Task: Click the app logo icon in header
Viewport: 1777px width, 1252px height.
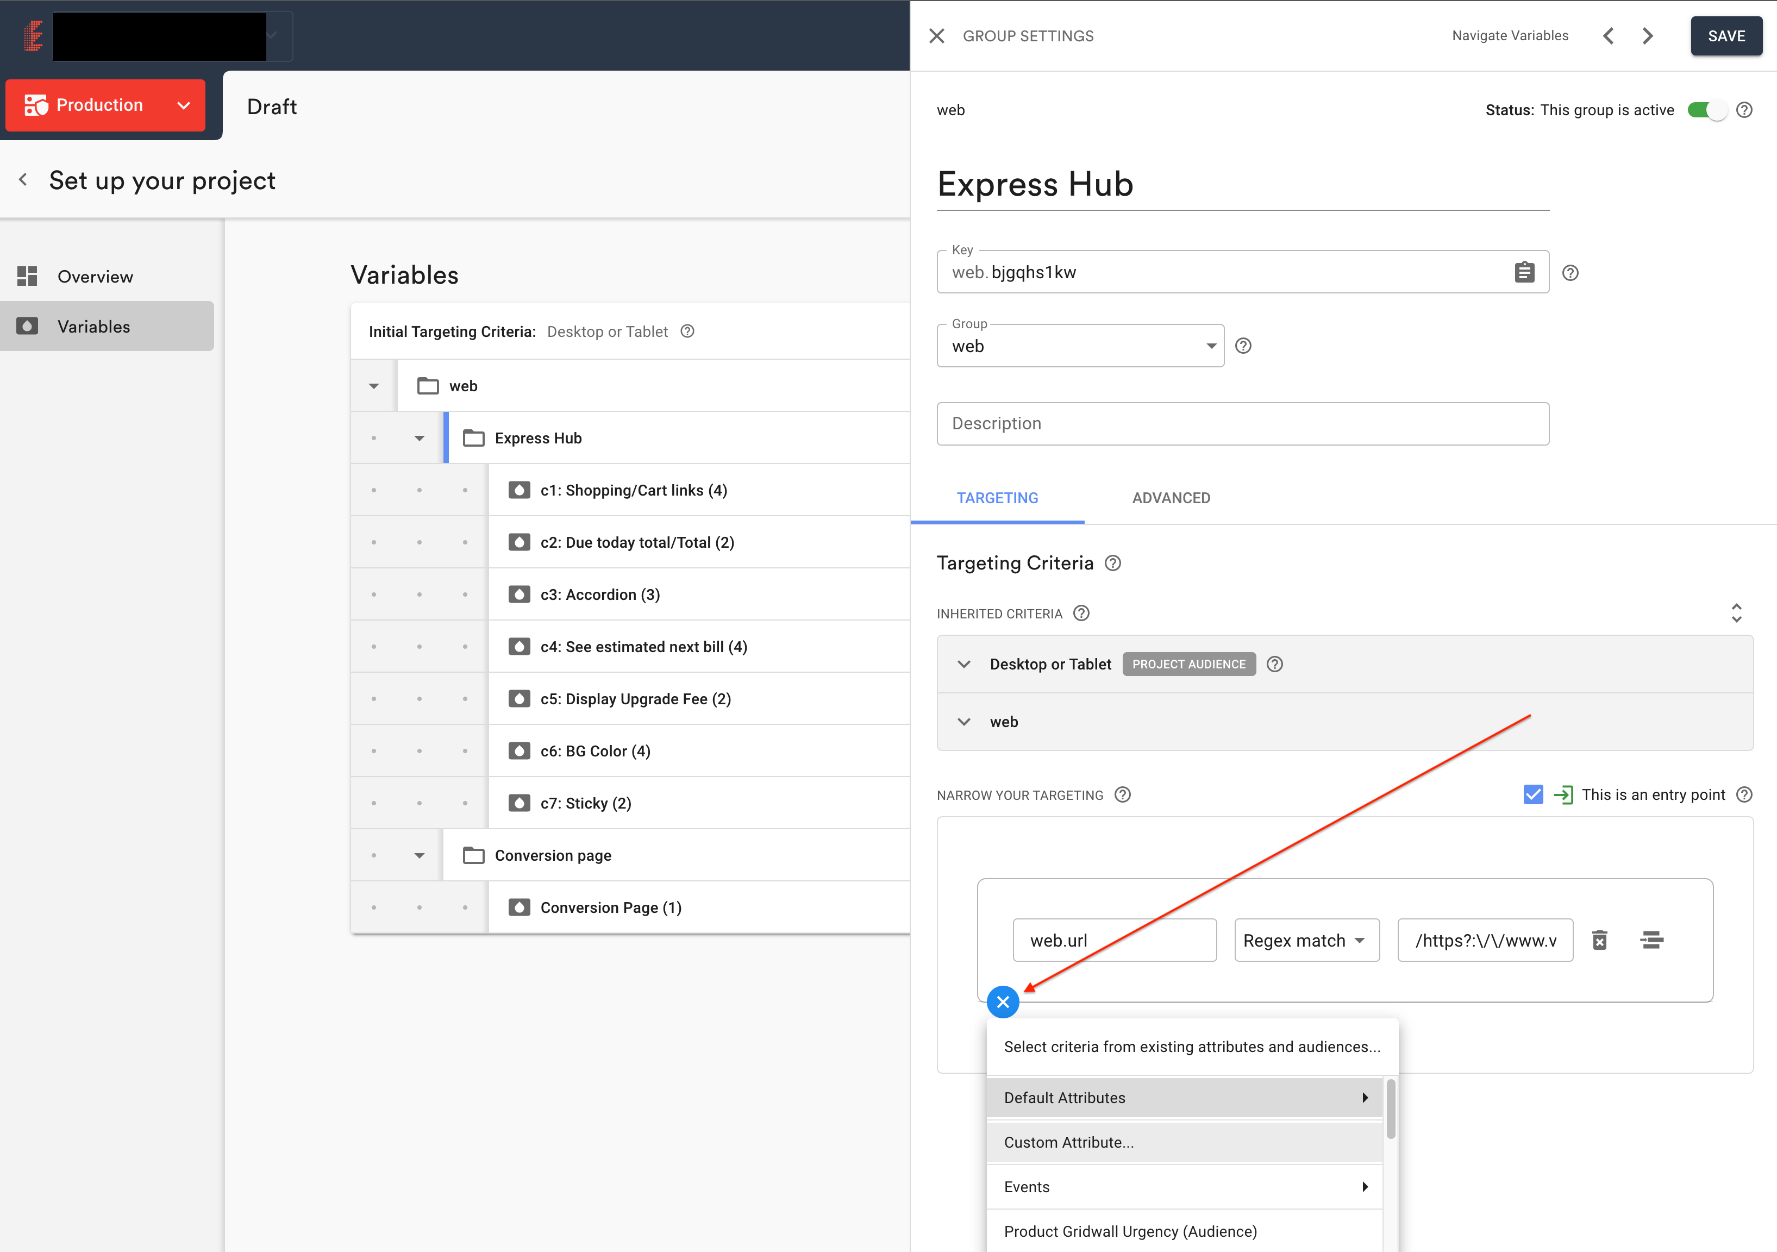Action: click(33, 36)
